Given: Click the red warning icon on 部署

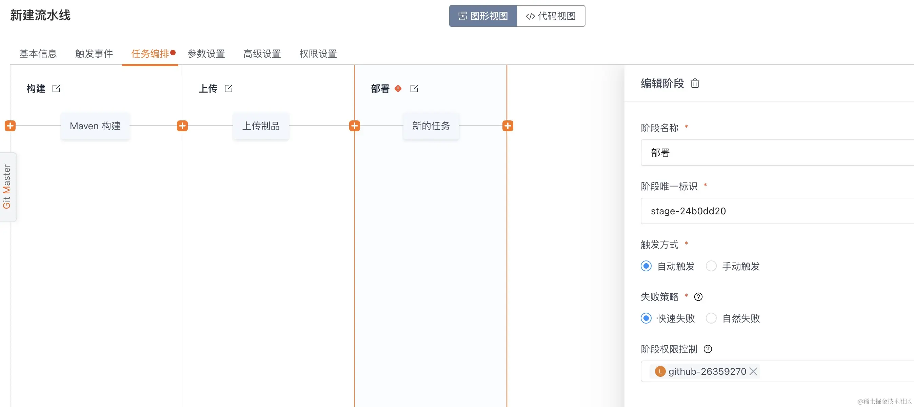Looking at the screenshot, I should (x=398, y=89).
